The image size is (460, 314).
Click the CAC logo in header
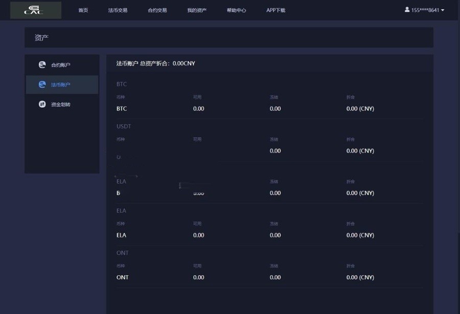coord(35,10)
